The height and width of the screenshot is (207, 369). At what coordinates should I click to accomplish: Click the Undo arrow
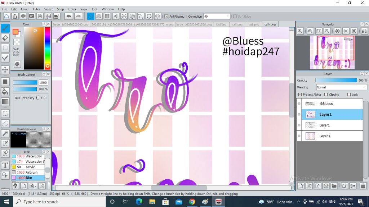point(69,16)
